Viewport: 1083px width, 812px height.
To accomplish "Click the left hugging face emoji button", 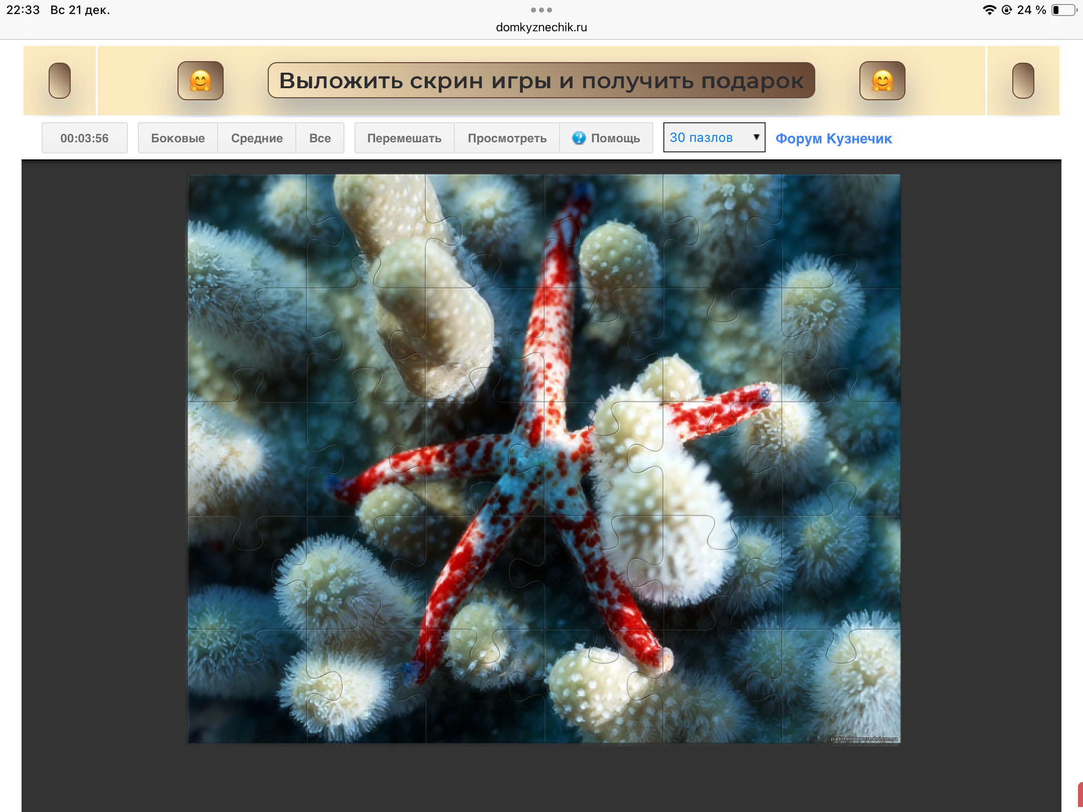I will click(x=201, y=81).
